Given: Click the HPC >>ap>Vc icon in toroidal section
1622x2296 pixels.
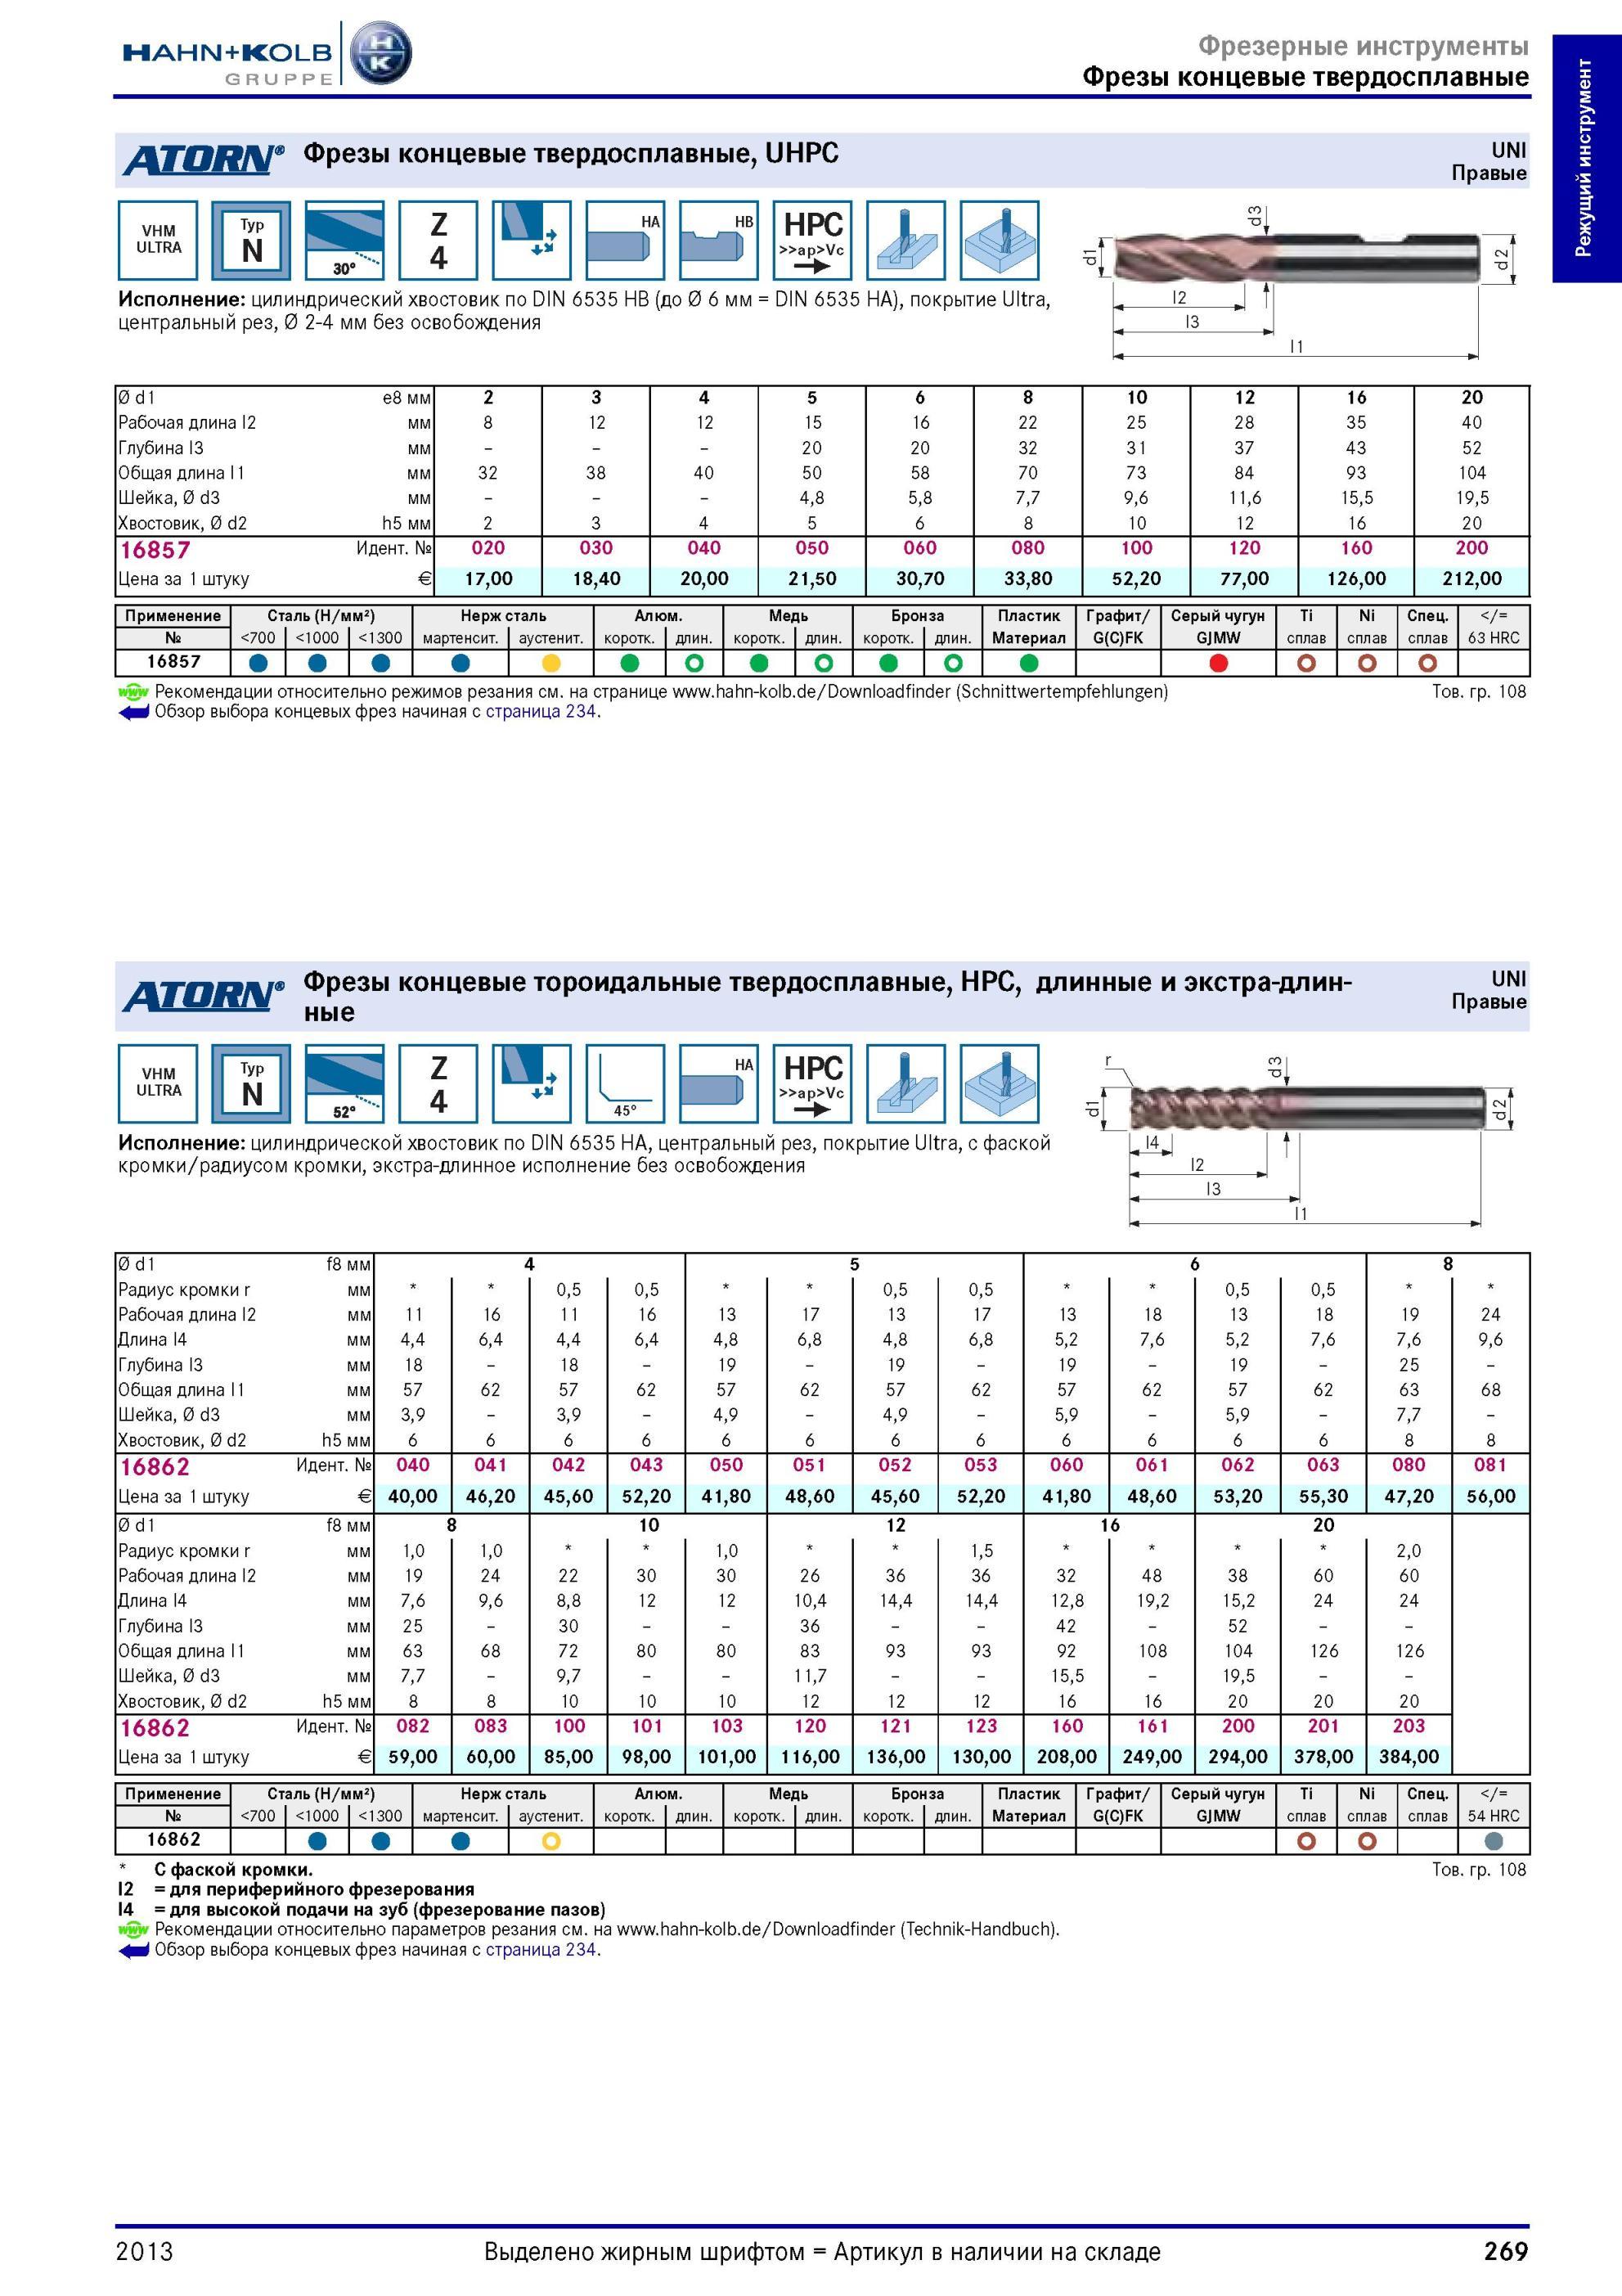Looking at the screenshot, I should coord(812,1084).
